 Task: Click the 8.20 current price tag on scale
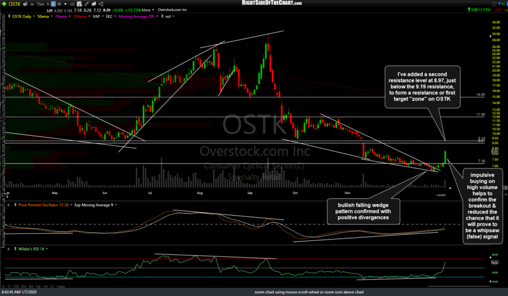(495, 151)
